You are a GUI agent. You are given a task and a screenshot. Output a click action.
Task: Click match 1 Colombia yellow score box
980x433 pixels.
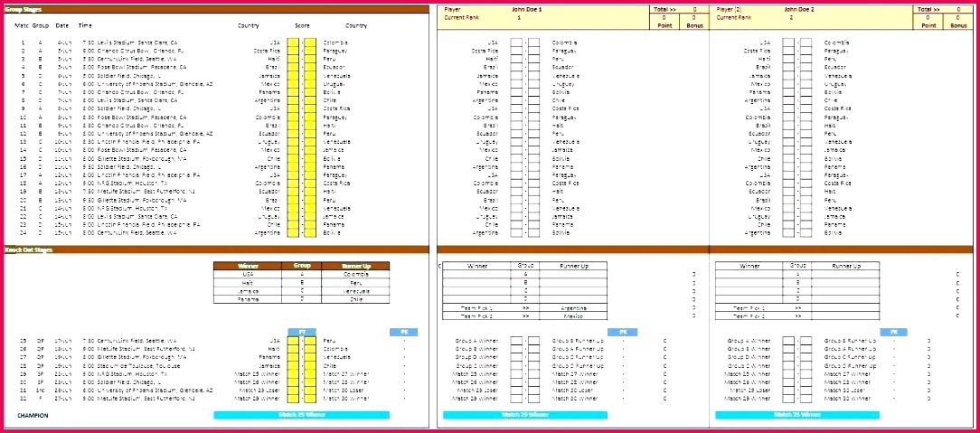309,42
